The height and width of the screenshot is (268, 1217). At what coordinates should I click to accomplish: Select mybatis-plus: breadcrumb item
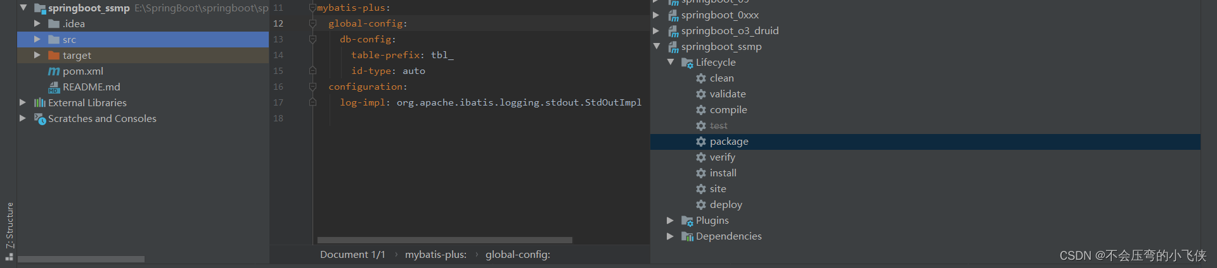pyautogui.click(x=435, y=255)
